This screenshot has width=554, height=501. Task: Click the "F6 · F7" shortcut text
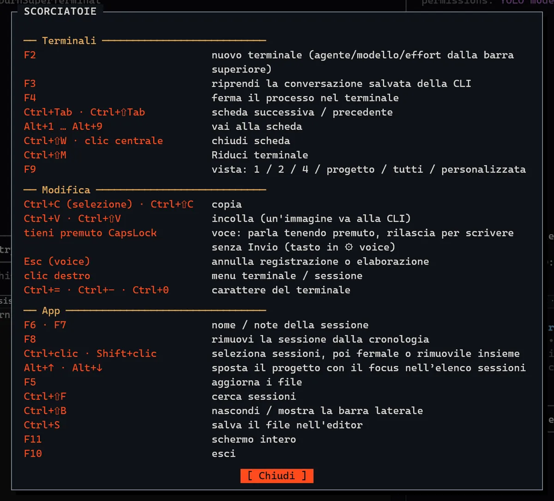[45, 325]
